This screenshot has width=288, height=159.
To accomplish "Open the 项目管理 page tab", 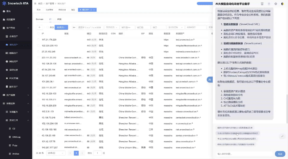I will point(49,10).
